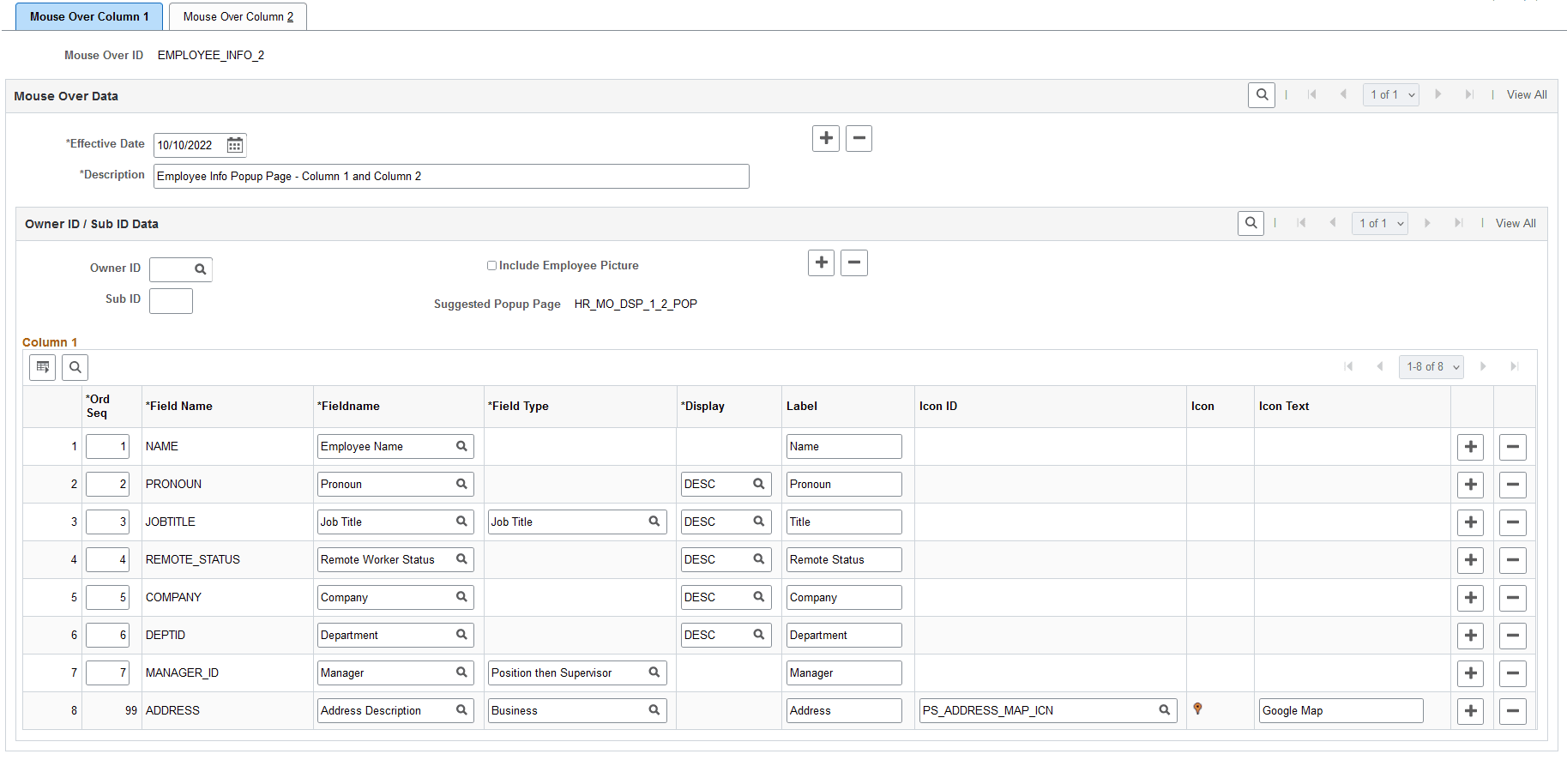Edit the Label field containing Remote Status
Screen dimensions: 1567x760
(844, 560)
